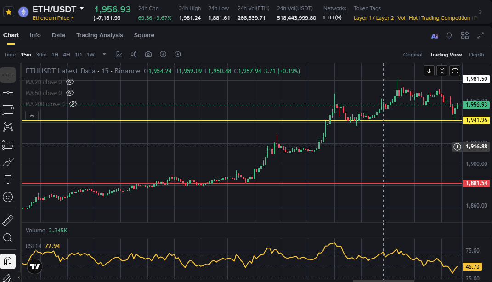The image size is (492, 282).
Task: Click the Volume 2.345K indicator label
Action: 46,230
